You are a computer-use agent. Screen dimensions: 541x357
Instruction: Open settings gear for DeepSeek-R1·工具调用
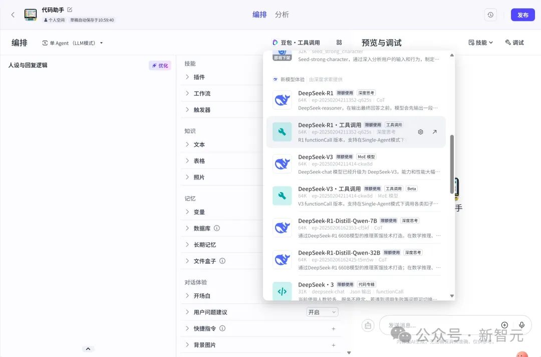(420, 132)
